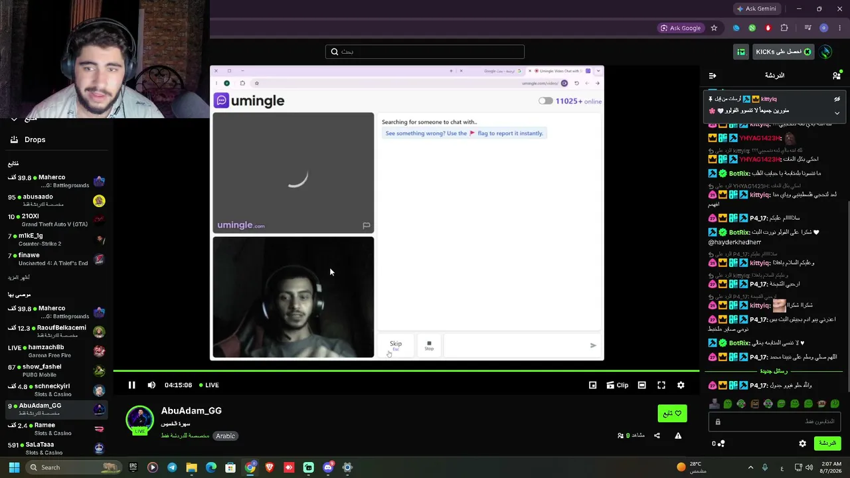Pause the live stream playback
Screen dimensions: 850x478
[x=131, y=385]
